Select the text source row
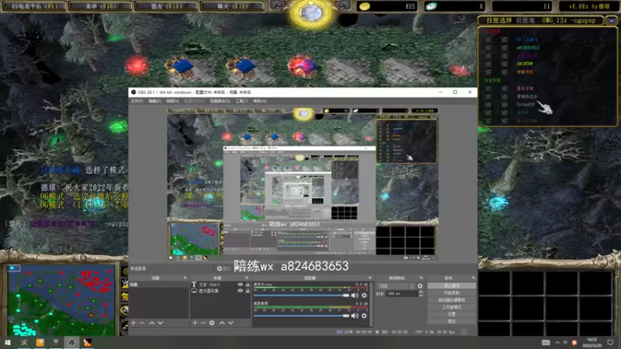 pyautogui.click(x=220, y=285)
